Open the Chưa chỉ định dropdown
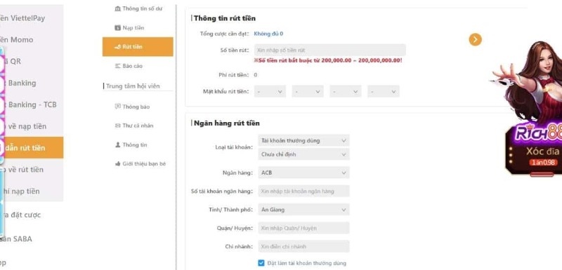 [x=303, y=154]
